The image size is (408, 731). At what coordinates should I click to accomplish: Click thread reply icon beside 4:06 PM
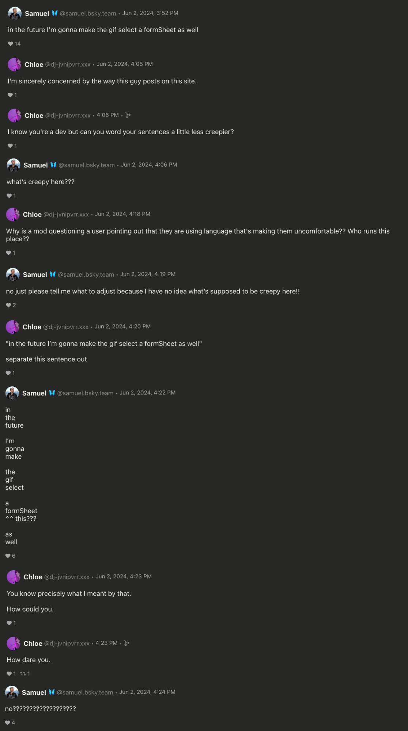(128, 115)
